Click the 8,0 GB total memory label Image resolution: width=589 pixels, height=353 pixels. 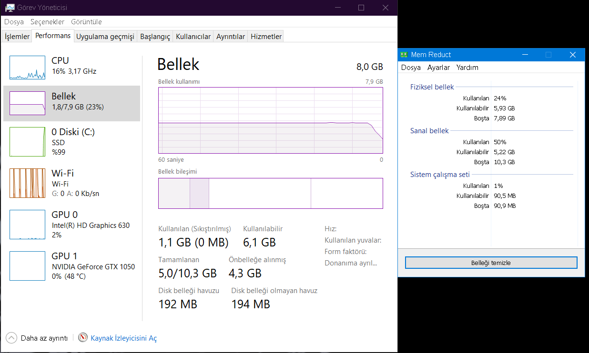click(x=370, y=66)
